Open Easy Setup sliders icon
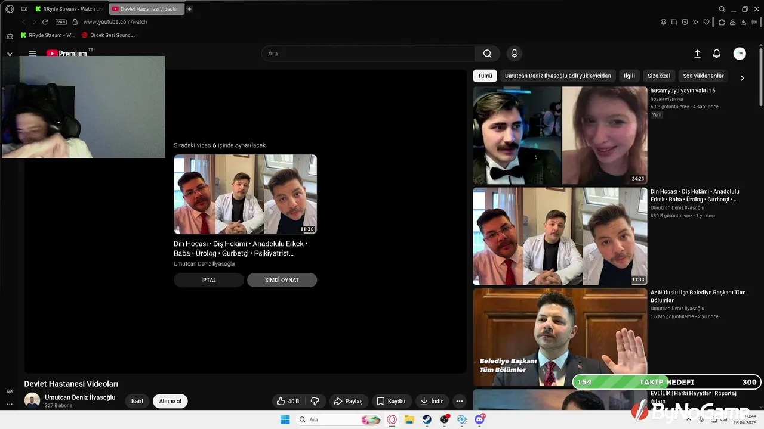 (755, 22)
